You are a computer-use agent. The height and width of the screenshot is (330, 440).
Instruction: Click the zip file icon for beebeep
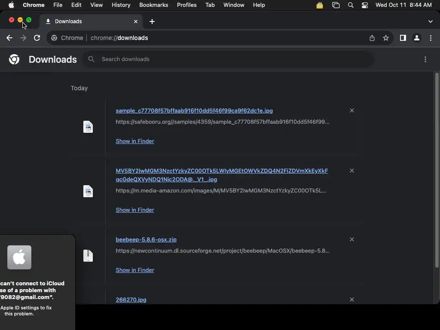pyautogui.click(x=88, y=256)
